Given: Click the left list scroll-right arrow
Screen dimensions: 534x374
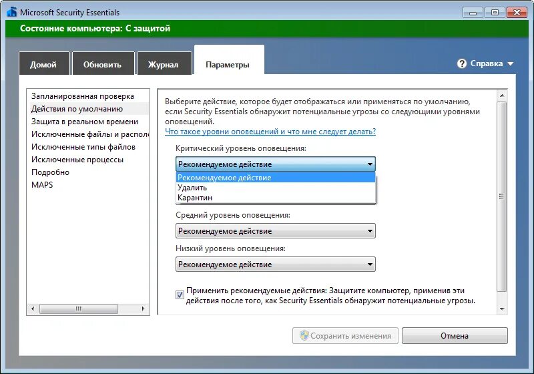Looking at the screenshot, I should pyautogui.click(x=144, y=309).
